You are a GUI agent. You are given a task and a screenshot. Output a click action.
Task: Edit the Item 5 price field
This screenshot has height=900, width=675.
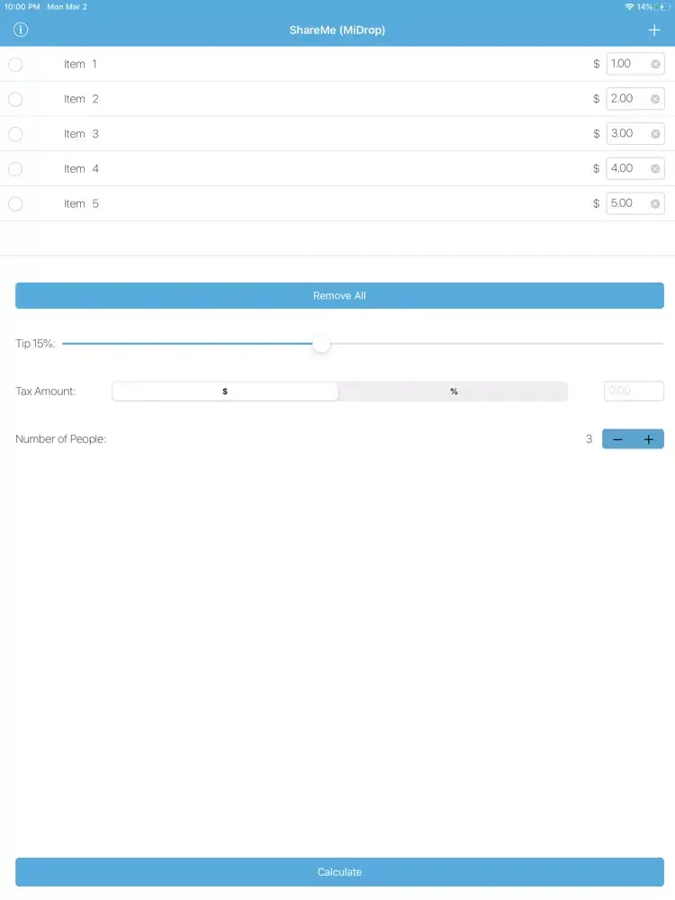tap(635, 203)
